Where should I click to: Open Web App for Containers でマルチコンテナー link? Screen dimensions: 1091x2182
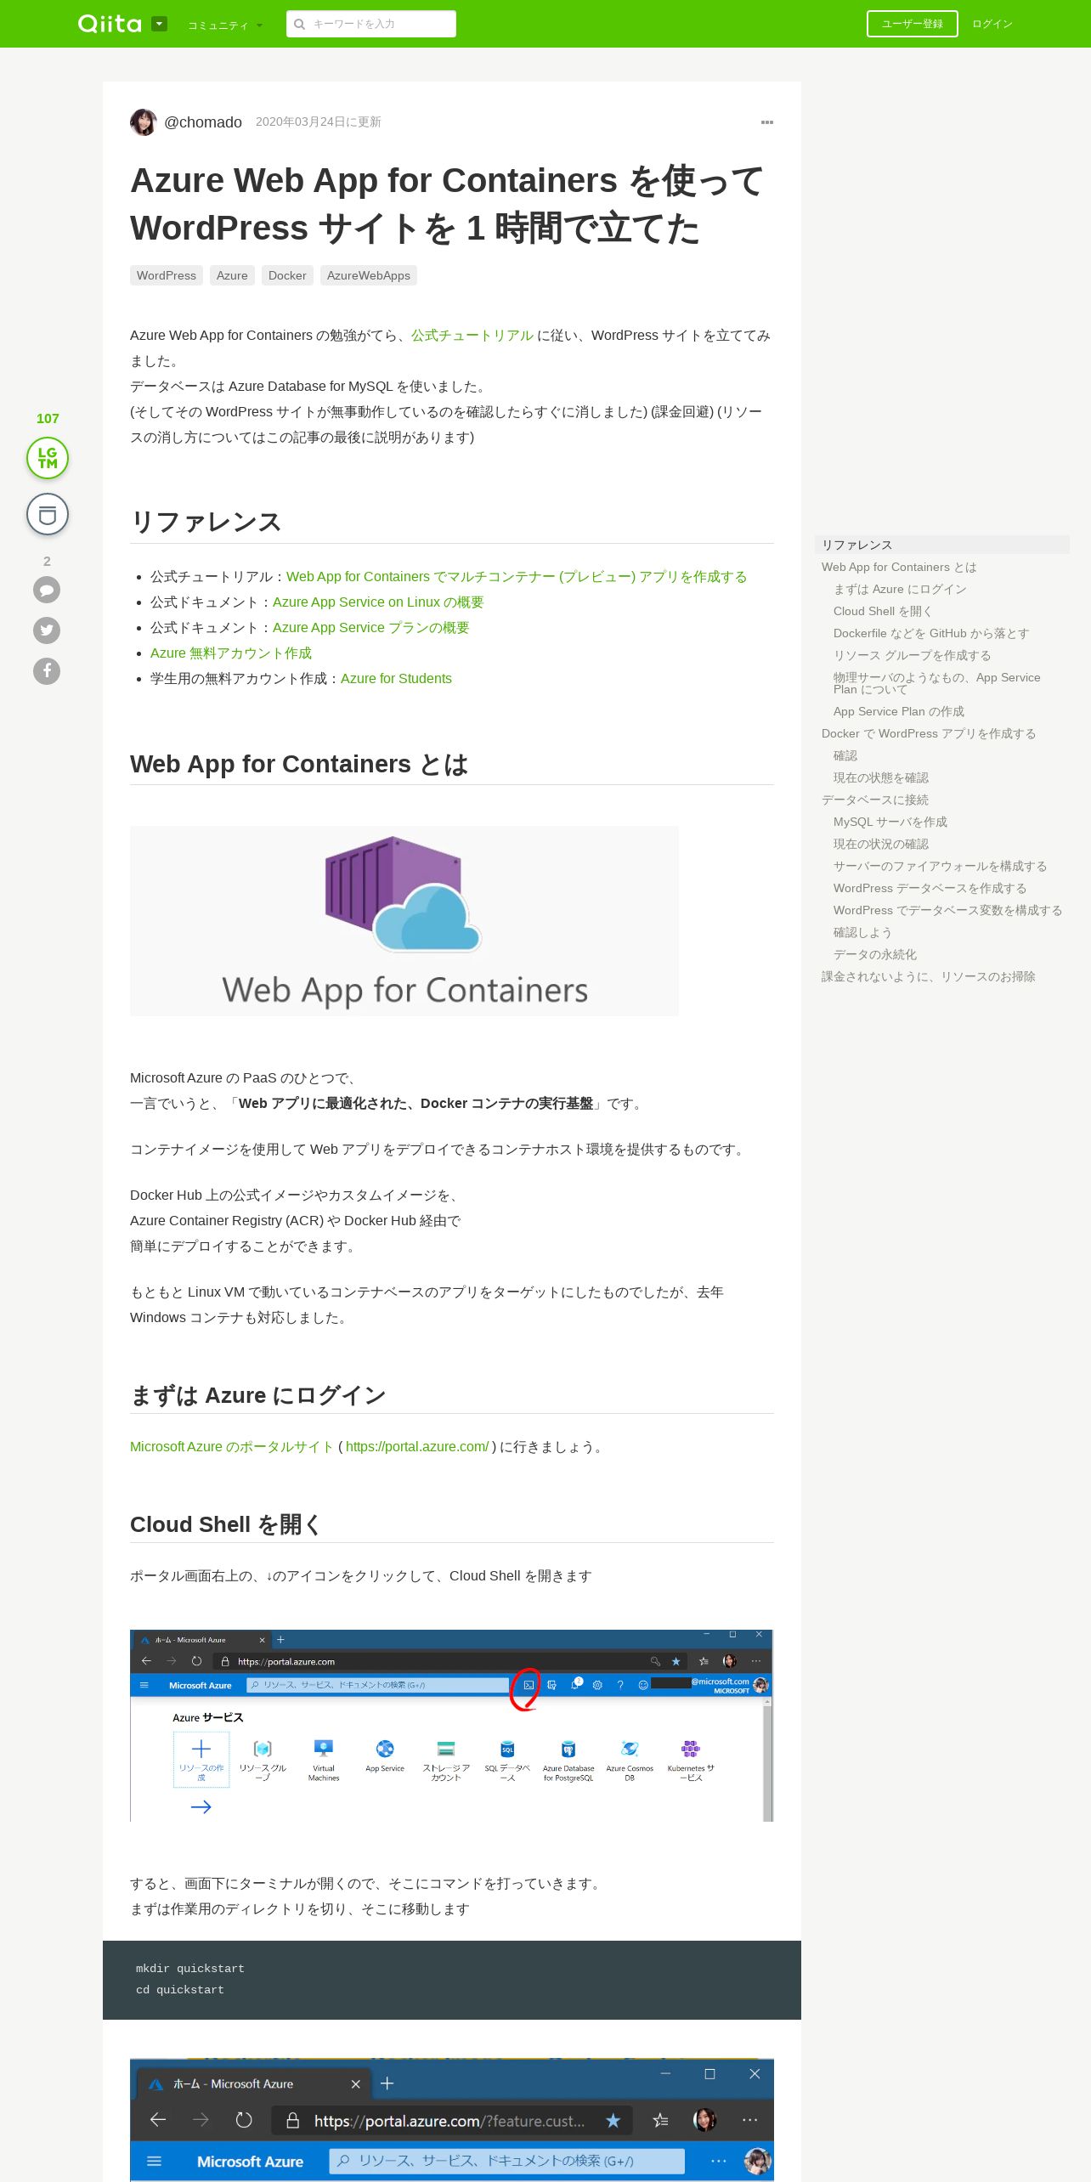517,577
